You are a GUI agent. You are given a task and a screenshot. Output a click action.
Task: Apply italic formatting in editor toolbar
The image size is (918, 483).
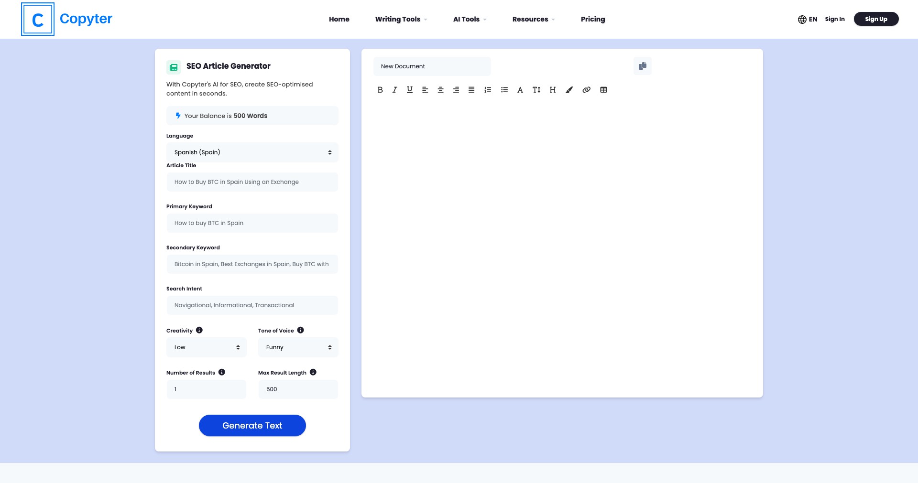coord(394,90)
